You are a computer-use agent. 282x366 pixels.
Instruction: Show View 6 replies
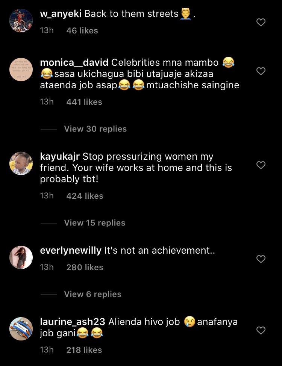[92, 294]
